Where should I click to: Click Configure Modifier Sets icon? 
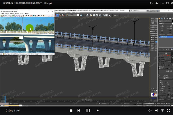[172, 49]
